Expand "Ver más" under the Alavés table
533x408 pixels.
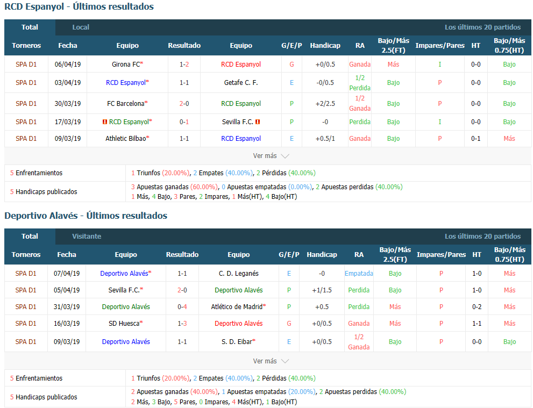pyautogui.click(x=271, y=361)
